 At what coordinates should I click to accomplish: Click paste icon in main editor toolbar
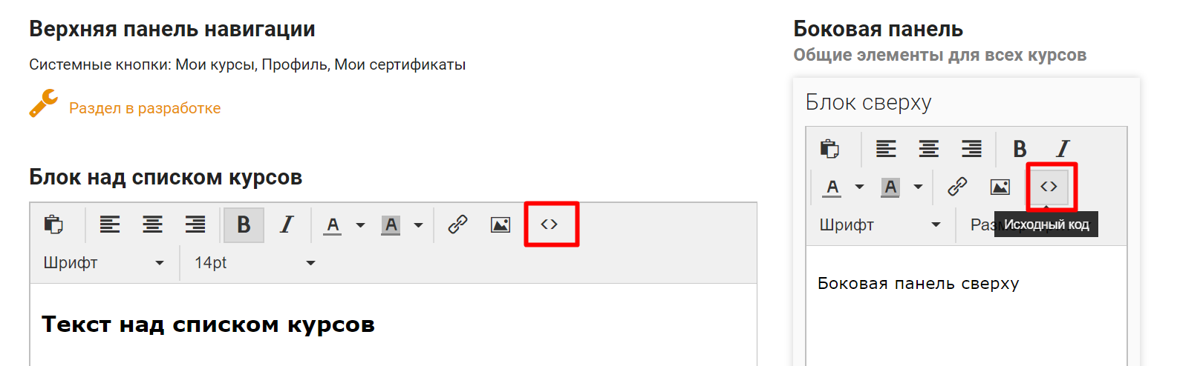coord(53,224)
